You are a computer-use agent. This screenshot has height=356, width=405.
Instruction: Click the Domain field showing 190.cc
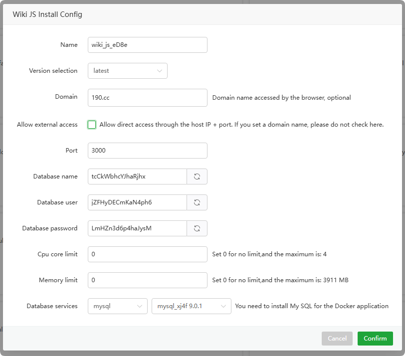point(147,98)
